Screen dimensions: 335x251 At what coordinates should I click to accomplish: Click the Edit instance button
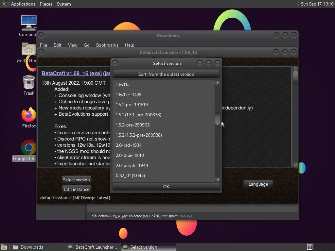76,189
